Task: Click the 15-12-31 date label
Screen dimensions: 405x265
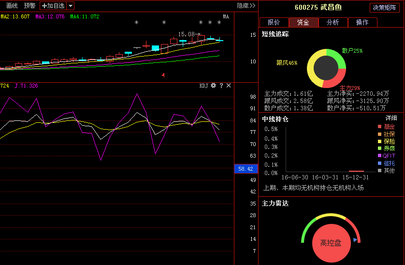Action: click(356, 177)
